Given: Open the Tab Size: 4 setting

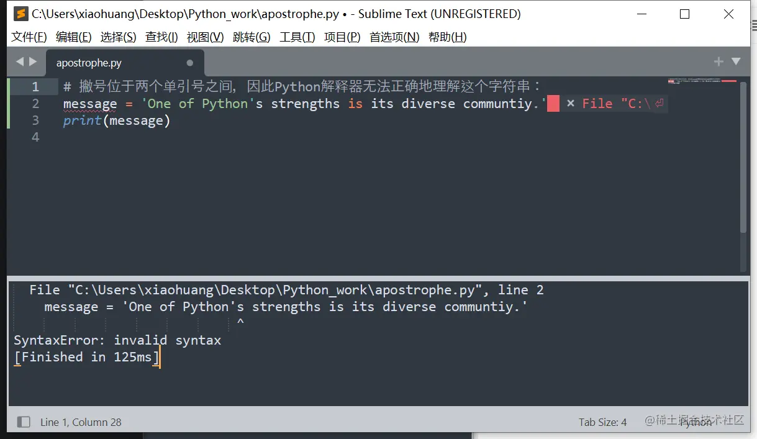Looking at the screenshot, I should tap(602, 422).
